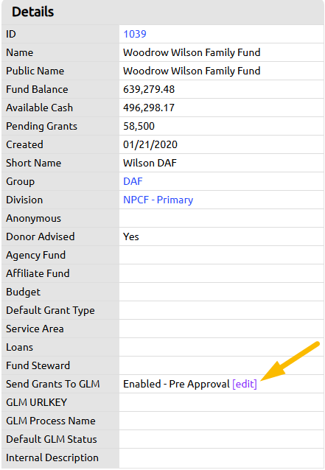Select Public Name value Woodrow Wilson Family Fund
Screen dimensions: 325x470
192,71
